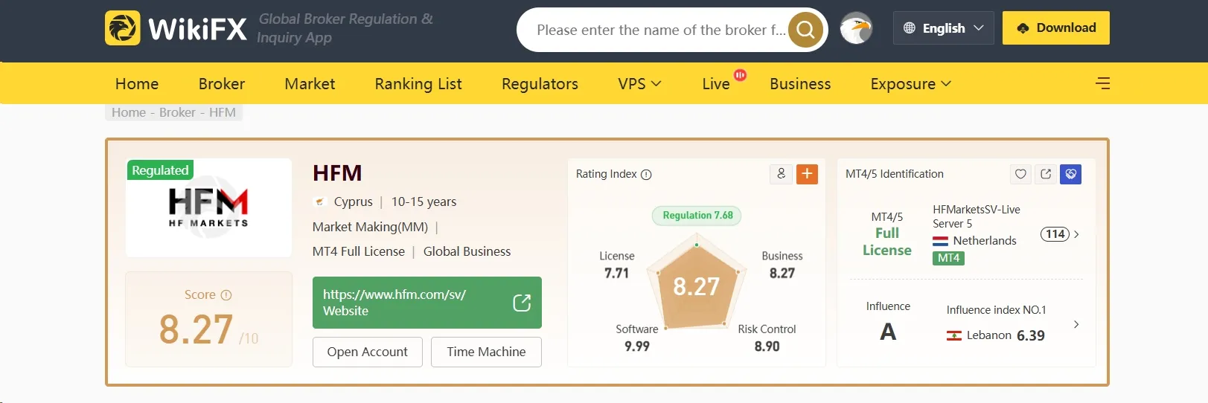Open the English language dropdown
The height and width of the screenshot is (403, 1208).
pyautogui.click(x=943, y=28)
